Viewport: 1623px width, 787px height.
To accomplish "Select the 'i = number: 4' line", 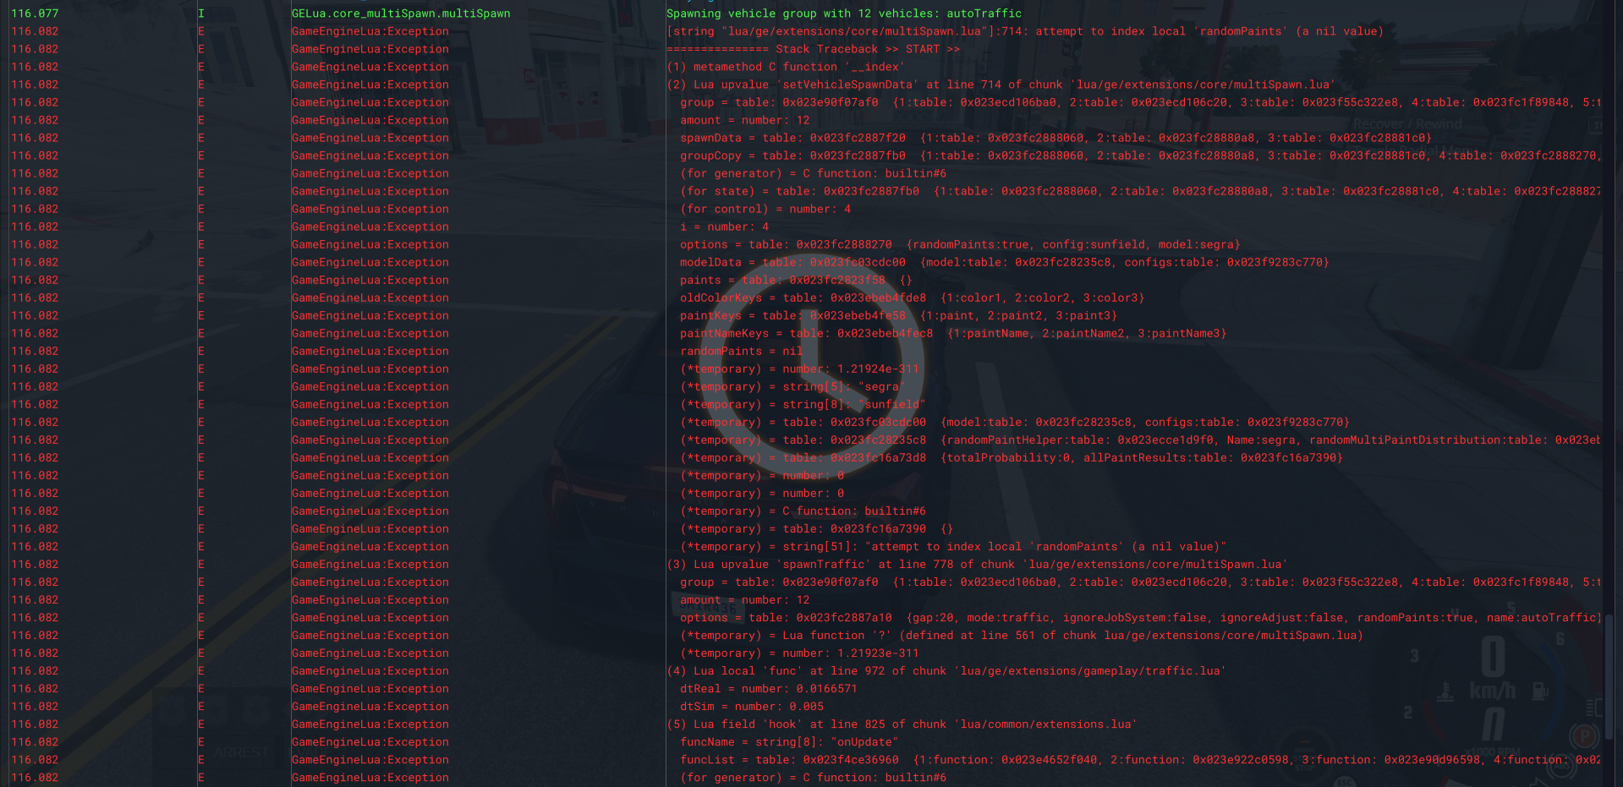I will (x=725, y=227).
